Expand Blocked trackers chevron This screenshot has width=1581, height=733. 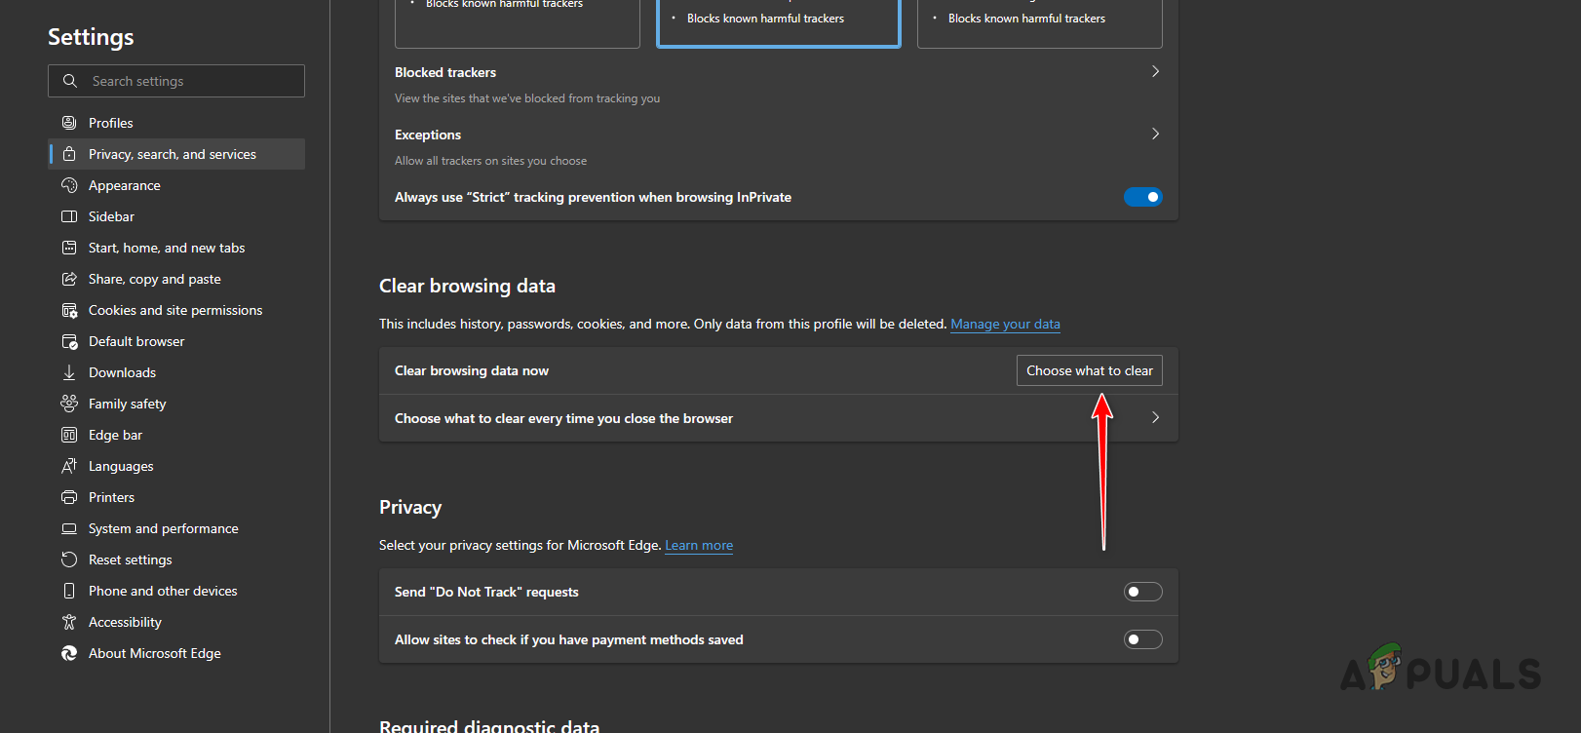(x=1155, y=71)
